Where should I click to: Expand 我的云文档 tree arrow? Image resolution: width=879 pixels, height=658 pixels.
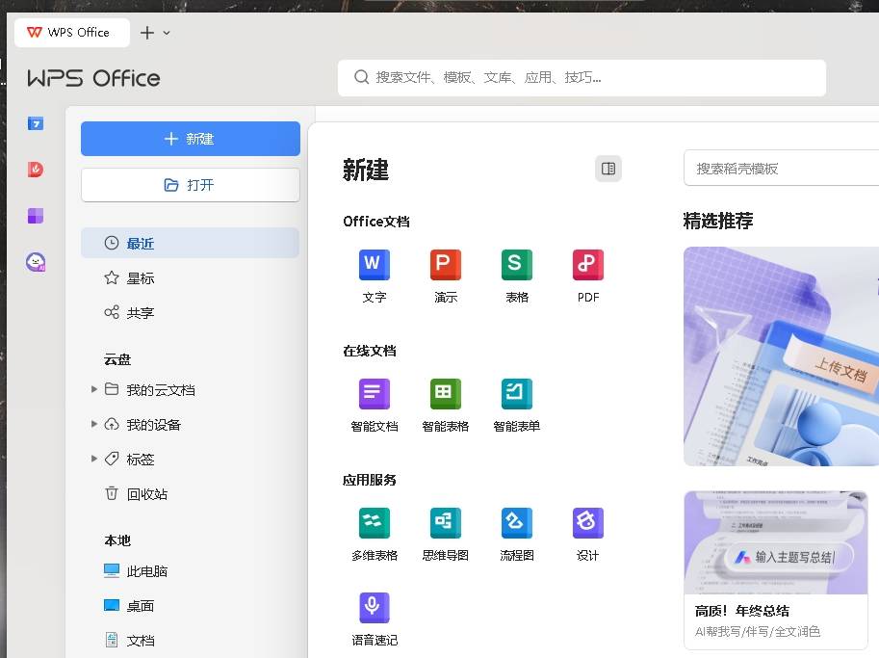click(93, 389)
